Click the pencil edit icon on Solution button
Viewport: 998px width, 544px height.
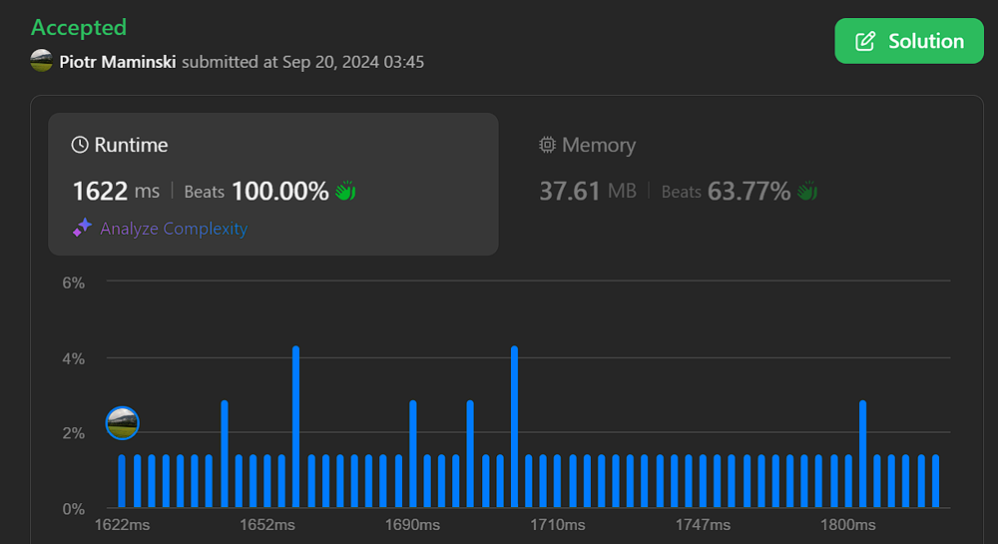point(866,41)
